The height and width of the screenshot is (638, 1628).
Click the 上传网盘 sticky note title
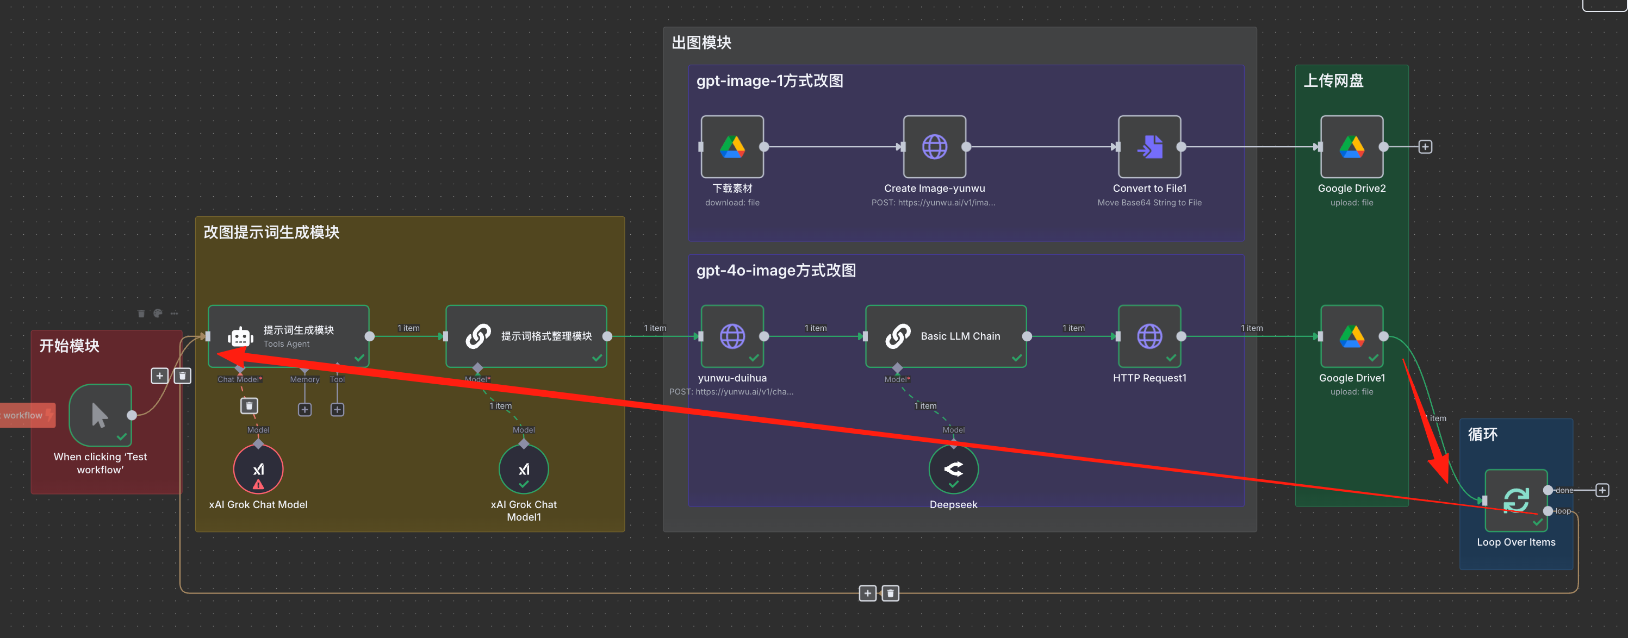tap(1333, 80)
